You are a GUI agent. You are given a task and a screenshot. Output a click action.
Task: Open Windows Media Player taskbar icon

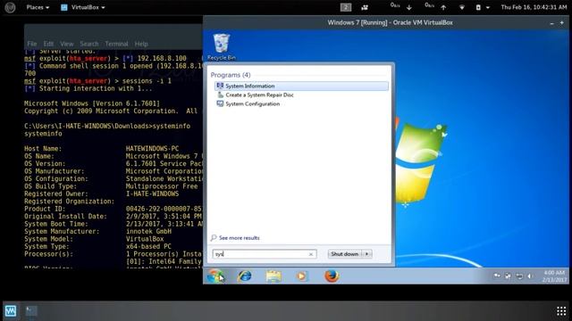pos(302,276)
